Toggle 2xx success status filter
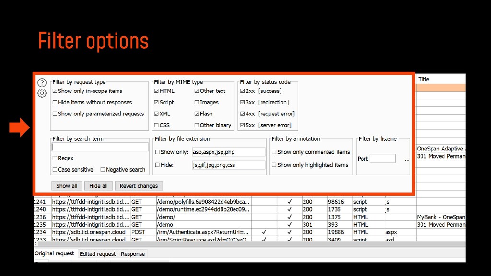This screenshot has width=491, height=276. click(x=242, y=91)
